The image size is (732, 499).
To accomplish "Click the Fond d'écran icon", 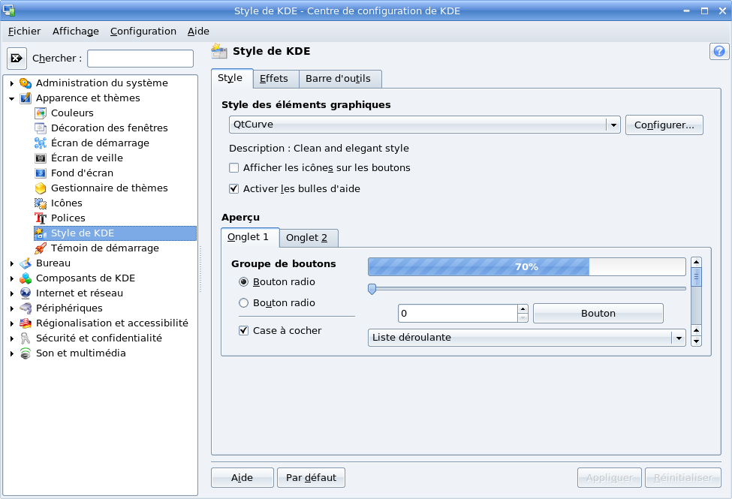I will coord(41,173).
